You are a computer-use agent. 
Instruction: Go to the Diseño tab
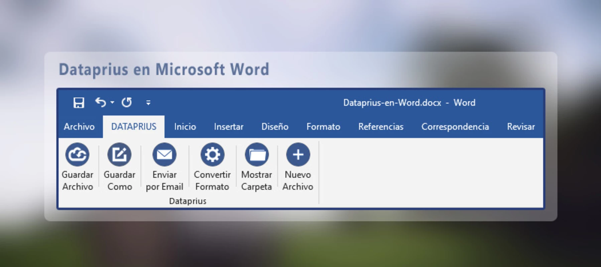pos(275,127)
